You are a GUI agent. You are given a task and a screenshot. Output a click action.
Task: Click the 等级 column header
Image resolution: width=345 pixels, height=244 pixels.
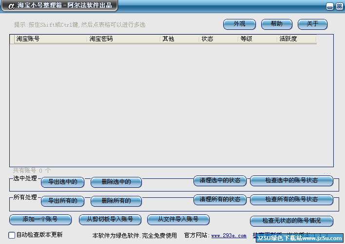tap(258, 39)
